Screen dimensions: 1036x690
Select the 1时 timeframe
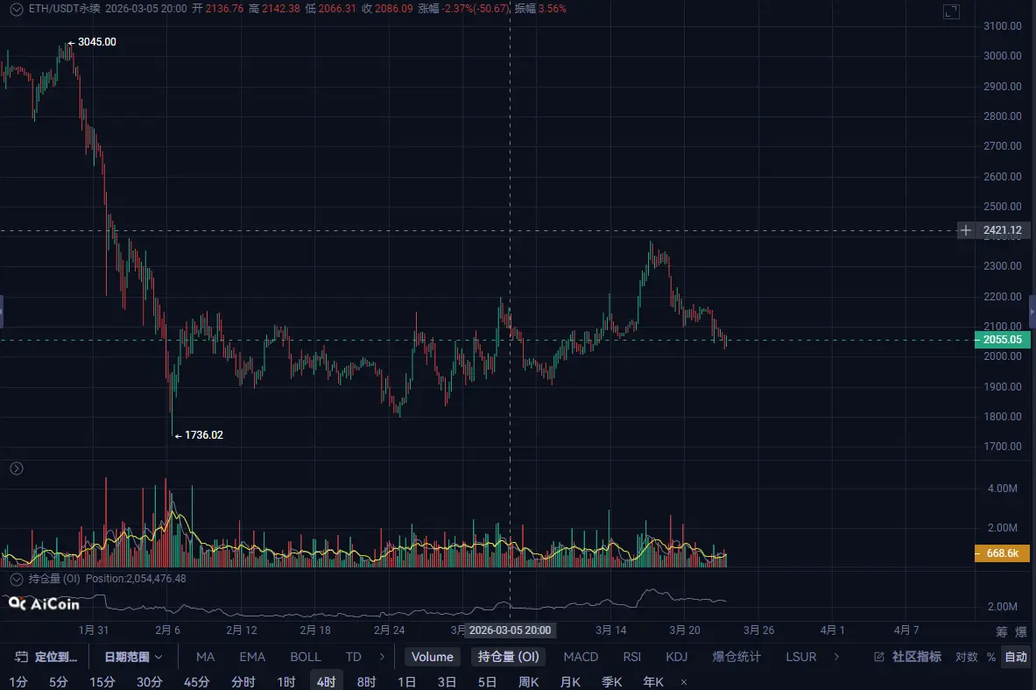pyautogui.click(x=286, y=681)
